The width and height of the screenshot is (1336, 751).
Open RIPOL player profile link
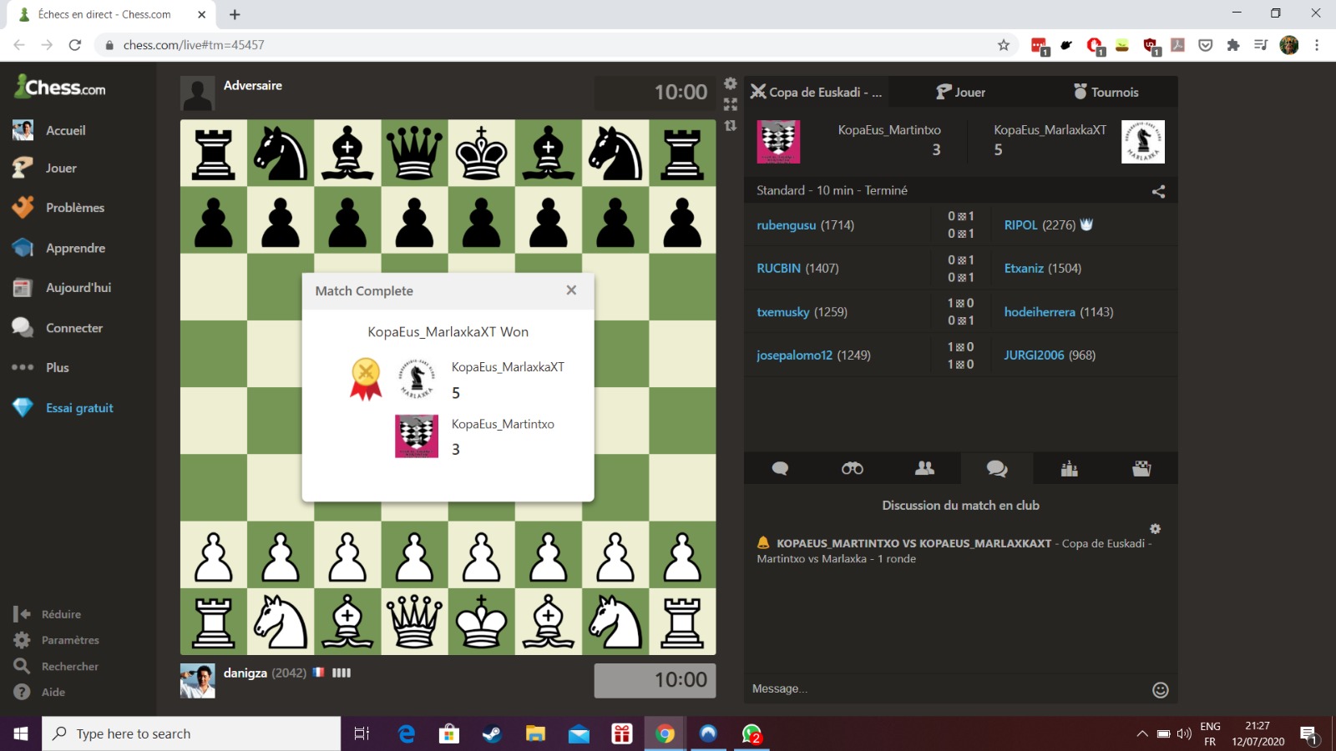click(1020, 225)
